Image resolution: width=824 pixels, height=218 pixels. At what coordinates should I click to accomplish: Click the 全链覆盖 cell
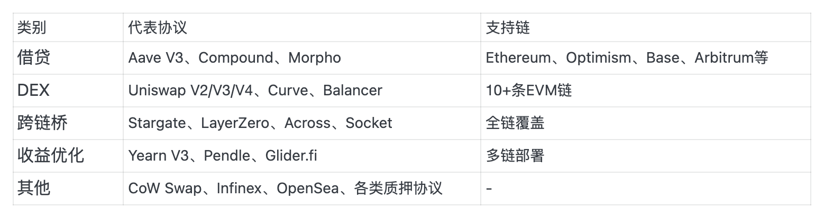[515, 123]
